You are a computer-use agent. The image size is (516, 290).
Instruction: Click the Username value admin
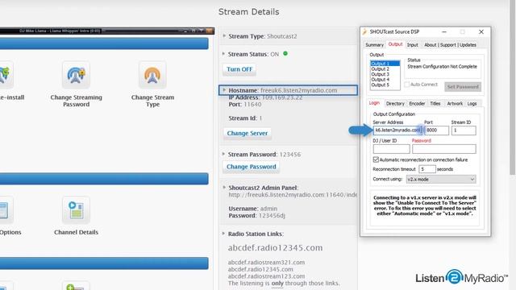click(268, 209)
